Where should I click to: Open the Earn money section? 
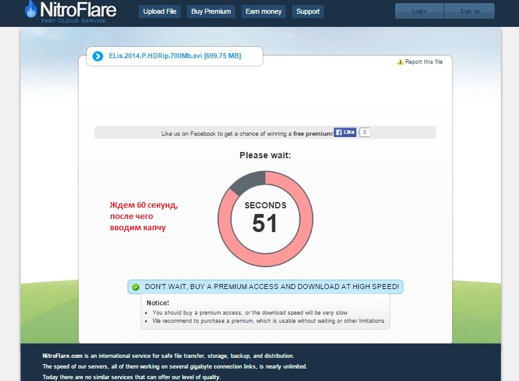(x=263, y=11)
